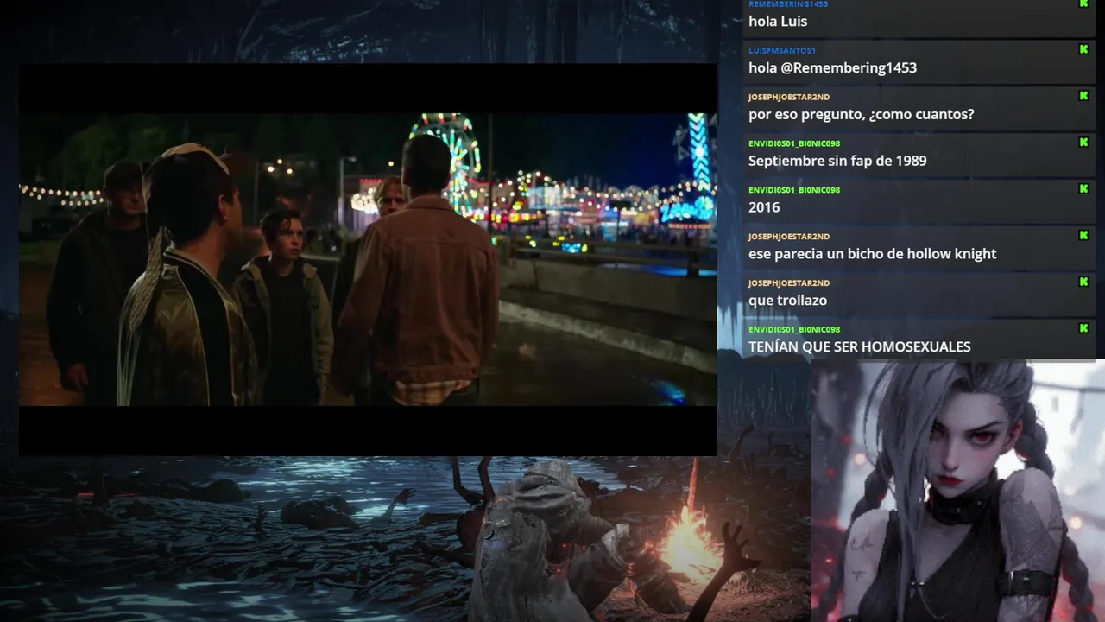Click username JOSEPHJOESTAR2ND above "ese parecia un bicho"
Screen dimensions: 1105x622
[x=789, y=237]
